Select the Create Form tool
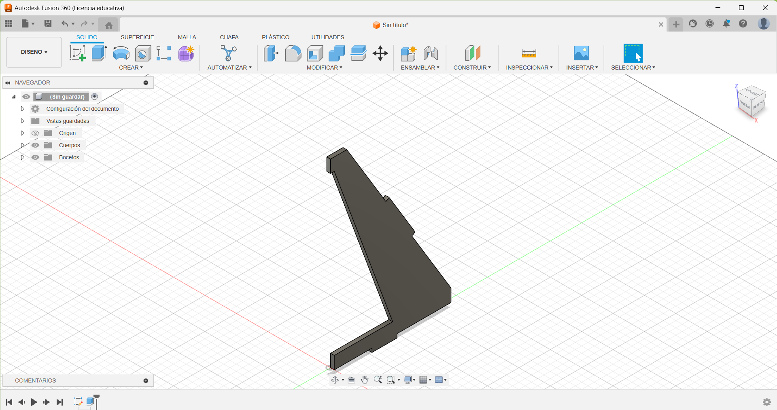The height and width of the screenshot is (410, 777). tap(186, 53)
